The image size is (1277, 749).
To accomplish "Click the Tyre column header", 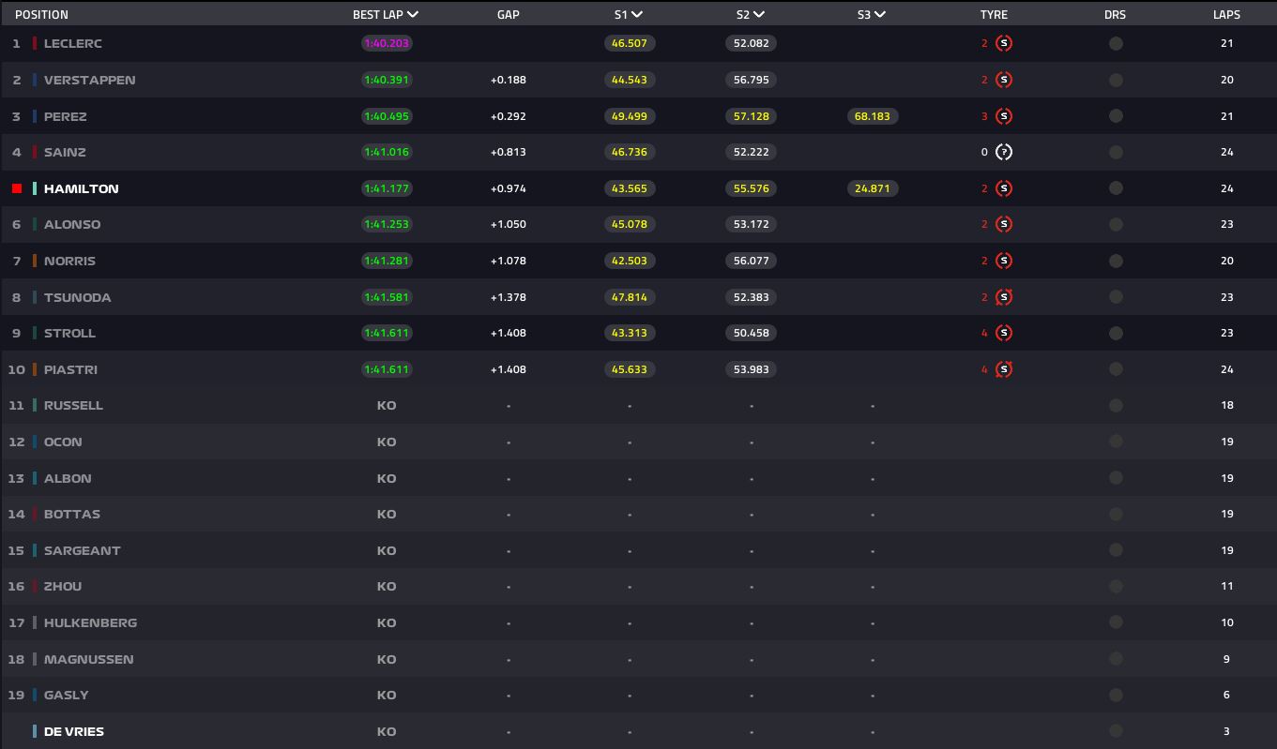I will pyautogui.click(x=994, y=15).
